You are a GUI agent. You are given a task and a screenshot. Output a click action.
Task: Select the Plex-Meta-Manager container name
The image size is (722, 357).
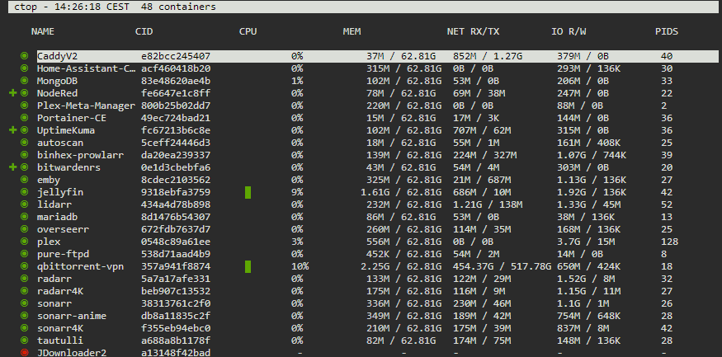point(87,106)
